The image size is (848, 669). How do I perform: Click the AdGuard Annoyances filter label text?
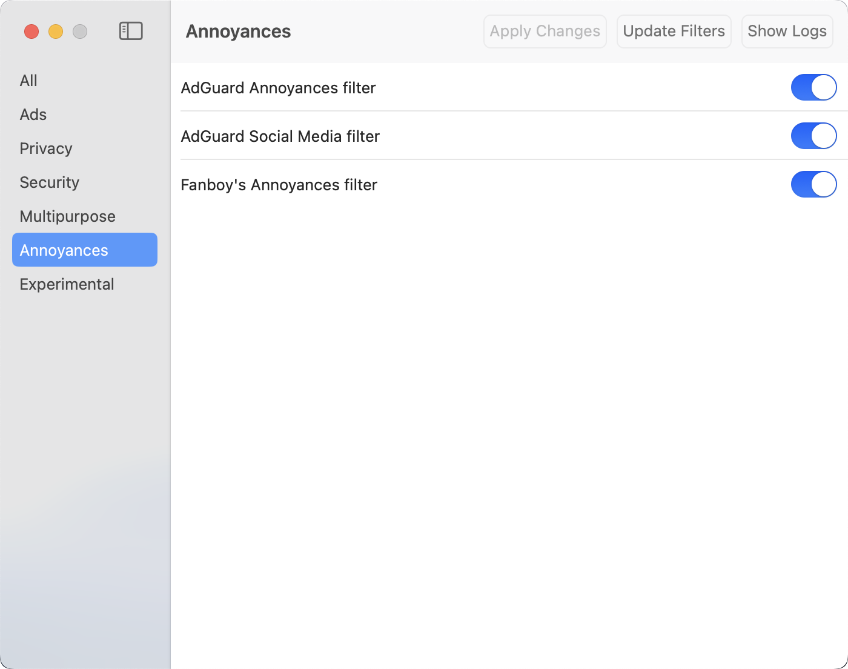coord(278,88)
